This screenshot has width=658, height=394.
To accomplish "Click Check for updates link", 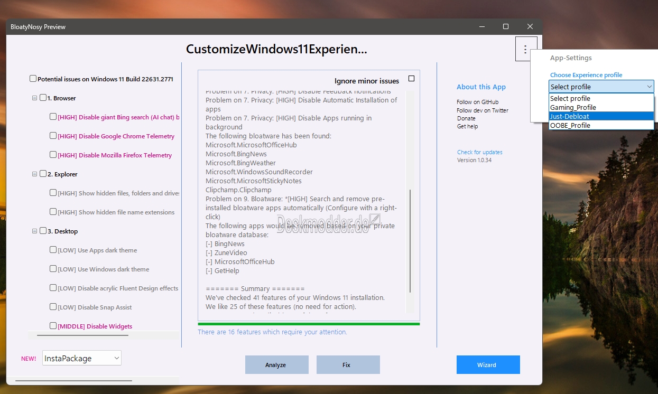I will click(480, 152).
